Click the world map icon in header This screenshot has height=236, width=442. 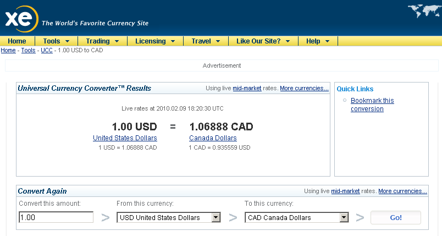[x=424, y=12]
